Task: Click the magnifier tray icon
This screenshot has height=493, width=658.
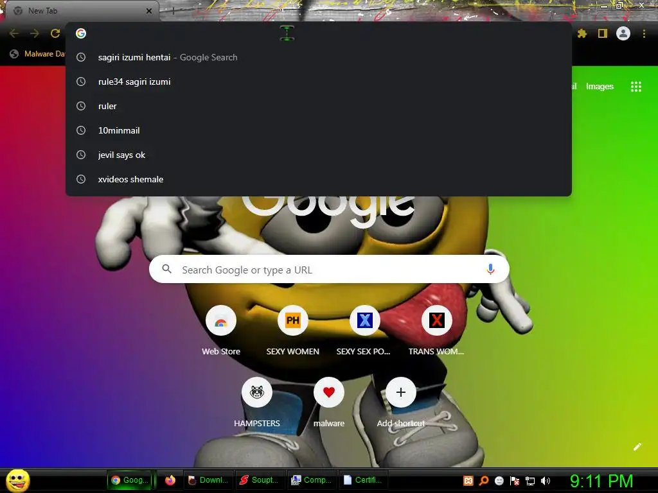Action: 484,481
